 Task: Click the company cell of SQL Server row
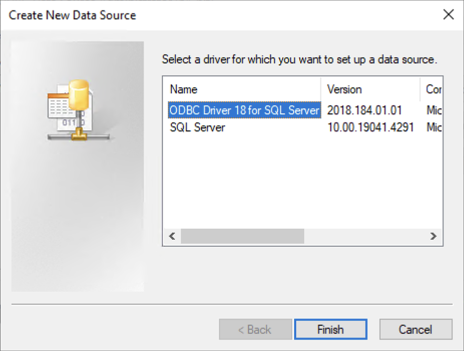(x=434, y=128)
